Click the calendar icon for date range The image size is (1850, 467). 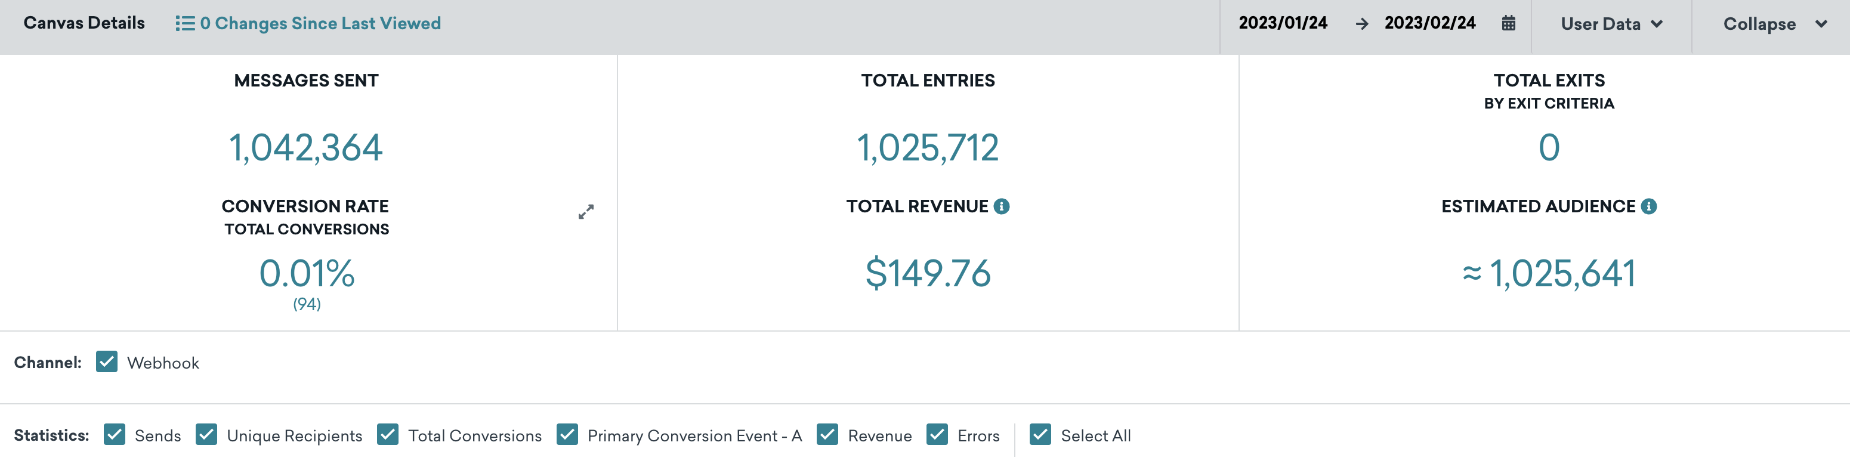[x=1508, y=23]
